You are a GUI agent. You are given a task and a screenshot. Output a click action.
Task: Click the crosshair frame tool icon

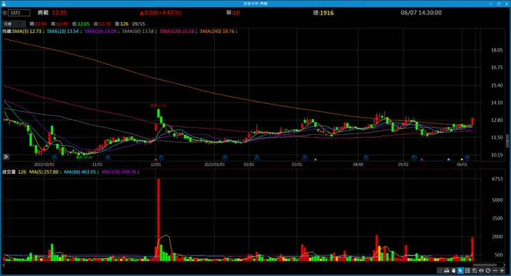(467, 270)
